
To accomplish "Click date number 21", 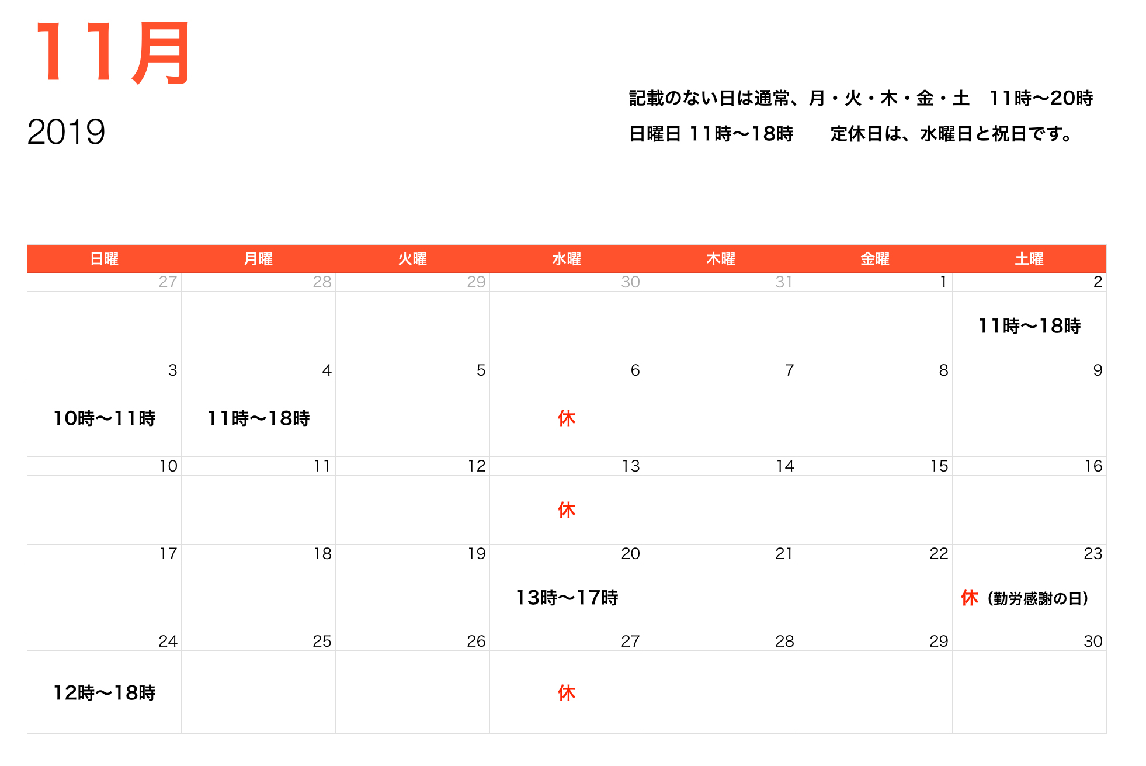I will click(x=784, y=554).
